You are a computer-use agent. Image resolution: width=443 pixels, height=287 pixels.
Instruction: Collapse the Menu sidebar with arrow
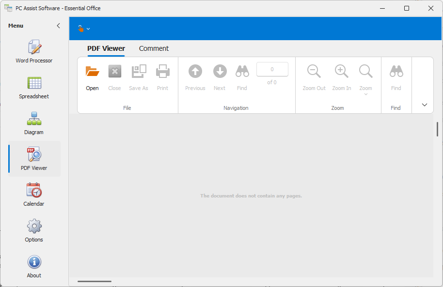59,26
